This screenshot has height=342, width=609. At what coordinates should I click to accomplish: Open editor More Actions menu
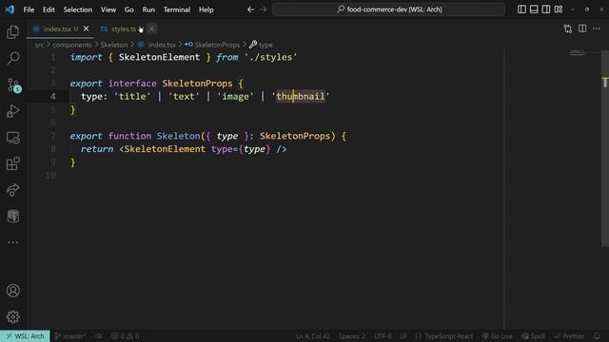coord(597,28)
